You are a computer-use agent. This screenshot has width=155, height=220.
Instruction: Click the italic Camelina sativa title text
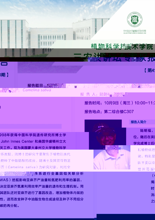(37, 90)
